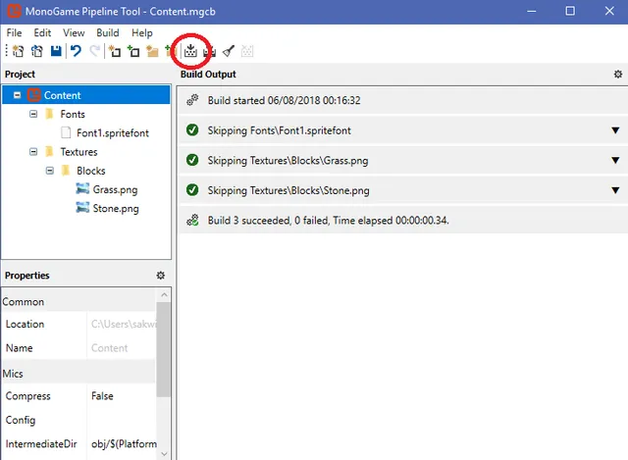This screenshot has width=628, height=460.
Task: Click green check beside Font1.spritefont output
Action: 192,130
